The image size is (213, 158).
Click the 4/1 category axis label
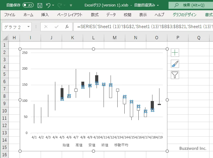(34, 137)
